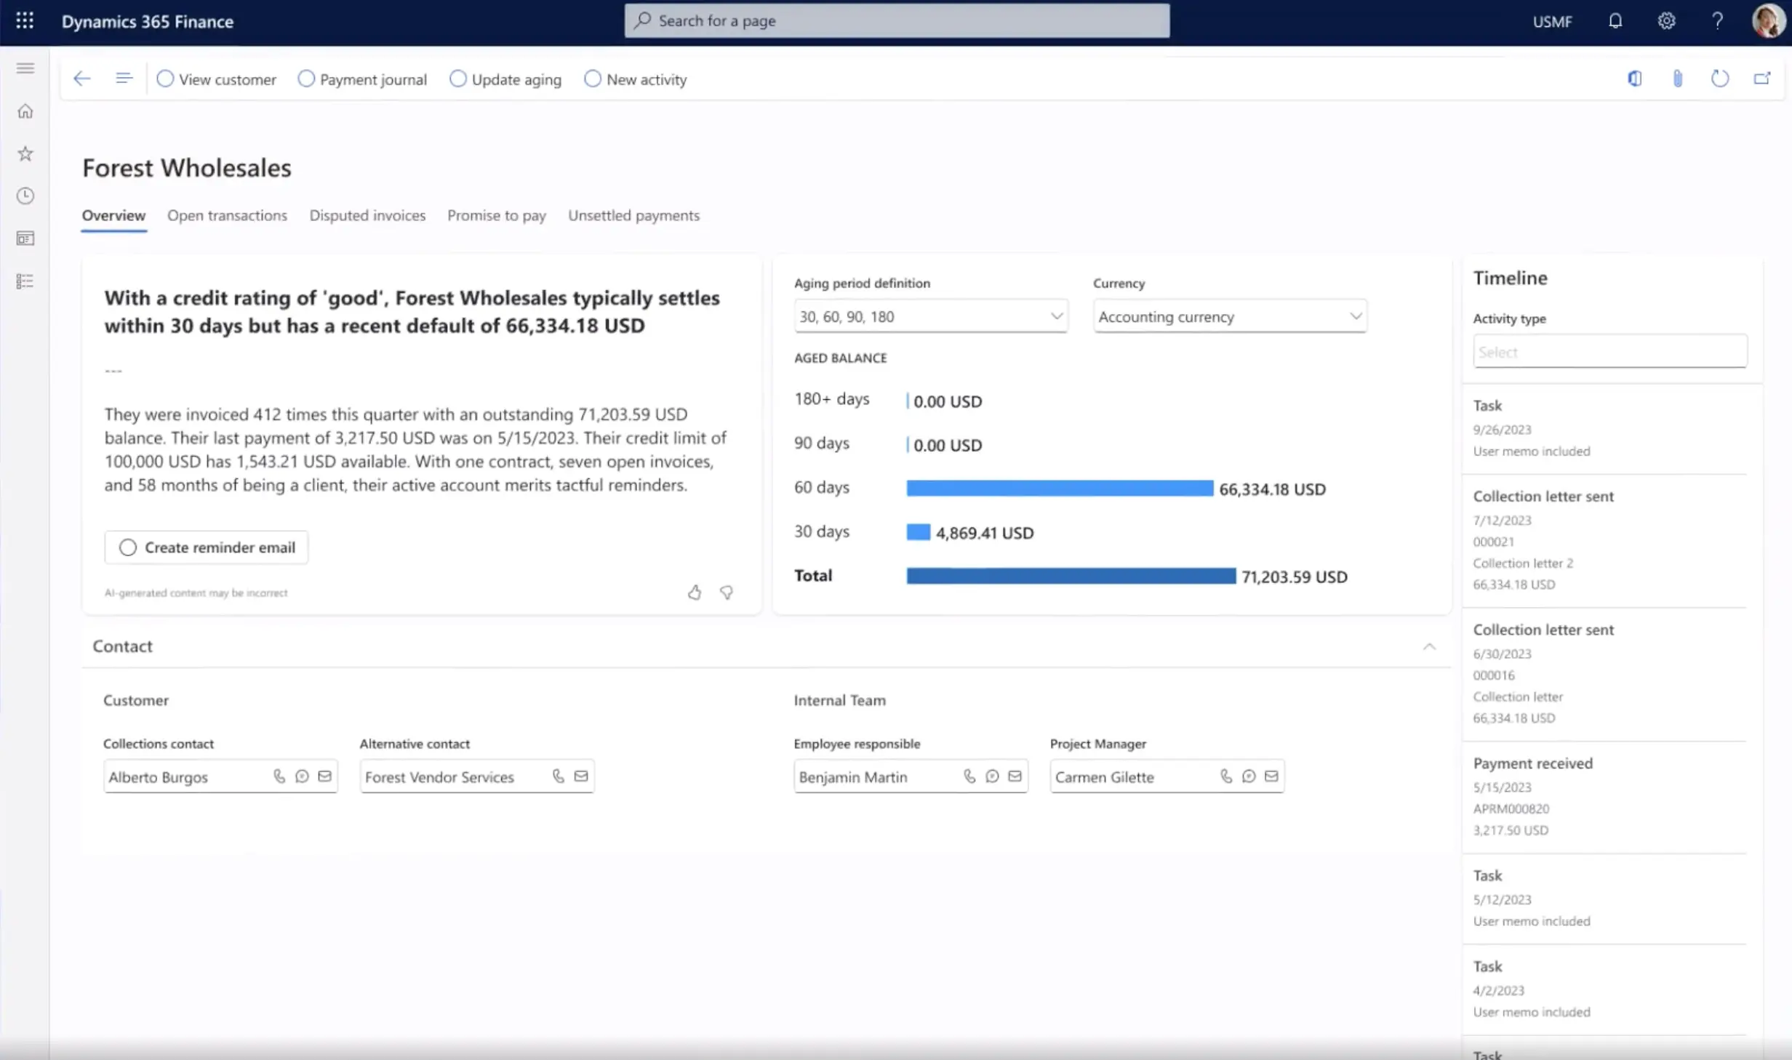This screenshot has height=1060, width=1792.
Task: Email Benjamin Martin via envelope icon
Action: coord(1015,776)
